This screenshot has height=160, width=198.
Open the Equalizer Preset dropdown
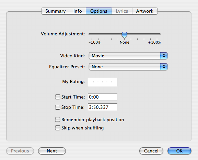point(128,67)
